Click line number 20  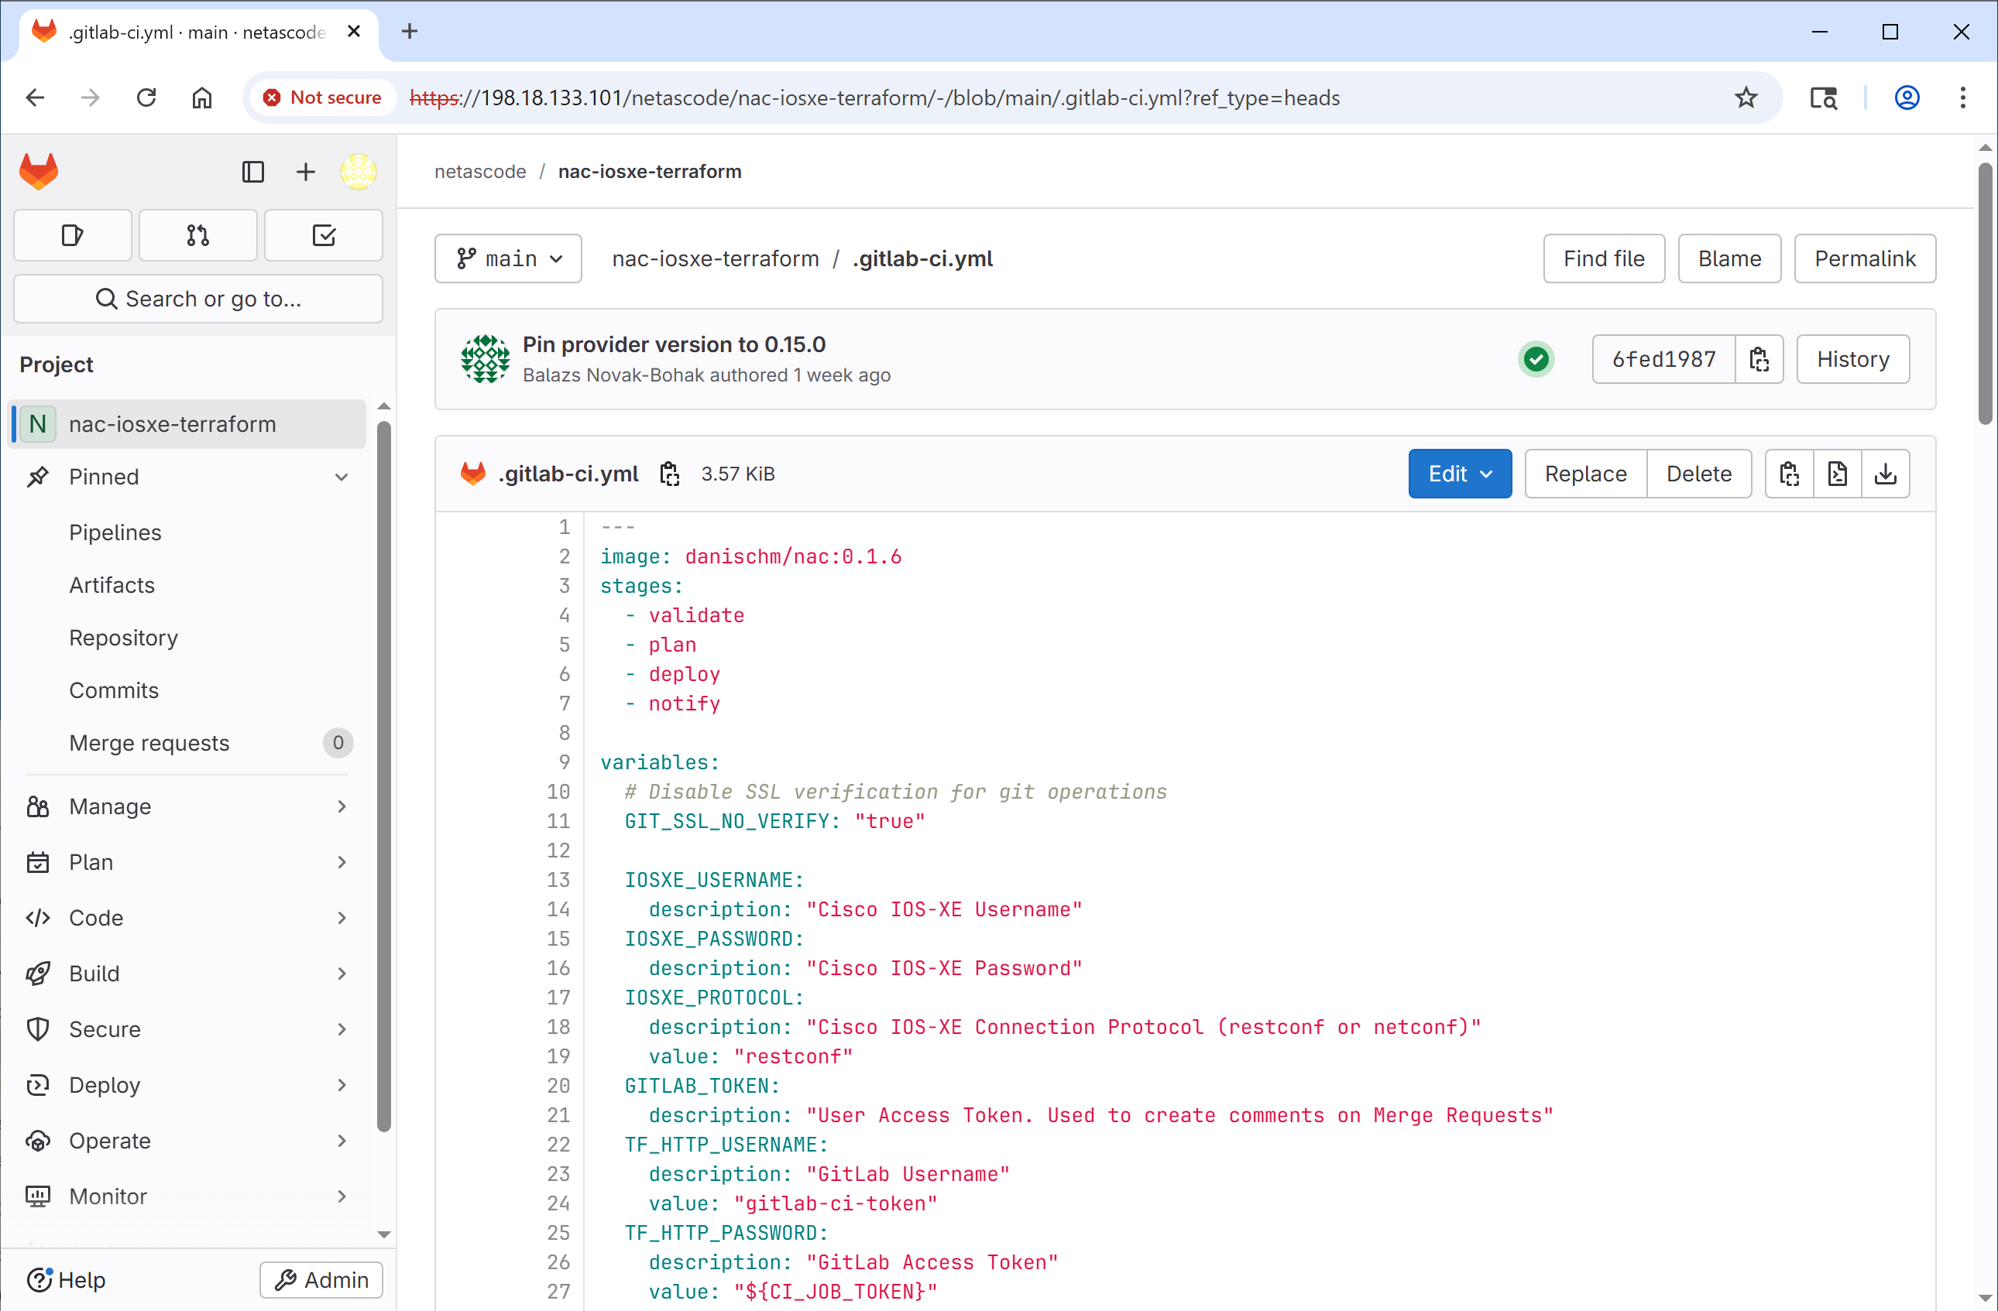(x=558, y=1087)
